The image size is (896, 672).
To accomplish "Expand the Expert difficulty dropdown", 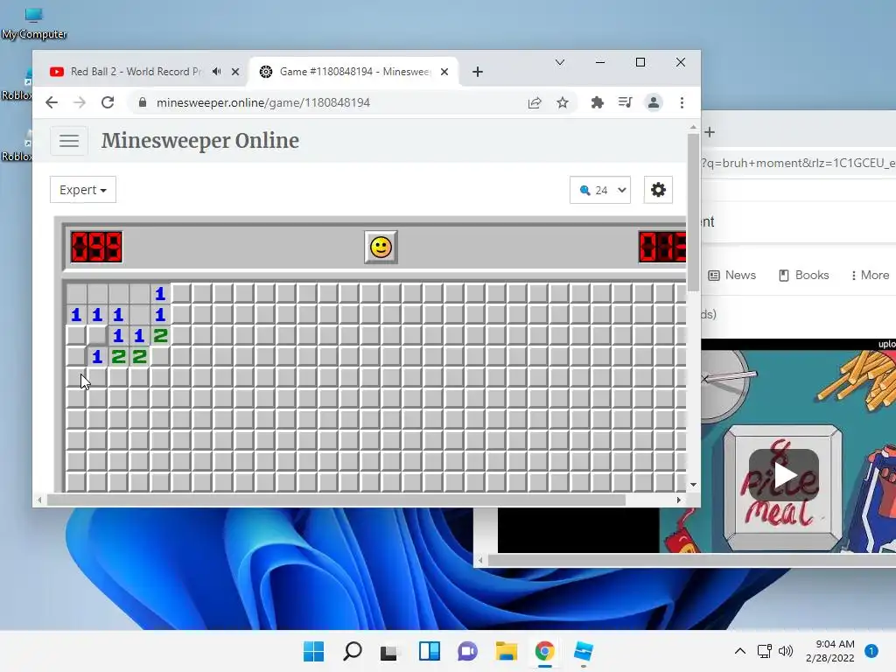I will pyautogui.click(x=83, y=190).
